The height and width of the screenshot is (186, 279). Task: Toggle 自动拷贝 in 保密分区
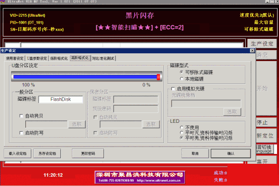tap(95, 117)
